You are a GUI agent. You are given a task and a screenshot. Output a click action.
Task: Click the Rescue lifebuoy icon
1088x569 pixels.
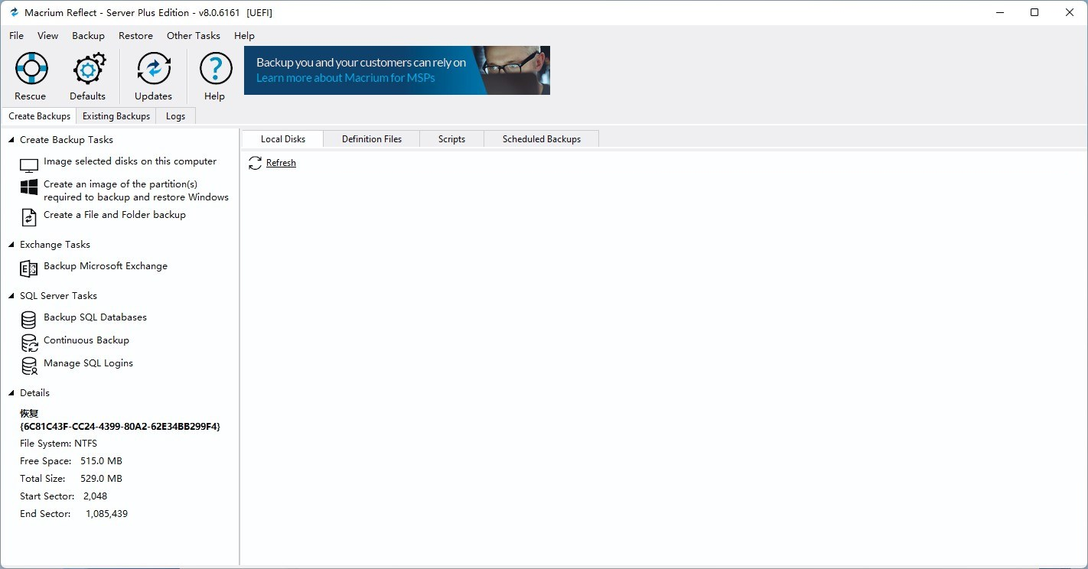[31, 70]
